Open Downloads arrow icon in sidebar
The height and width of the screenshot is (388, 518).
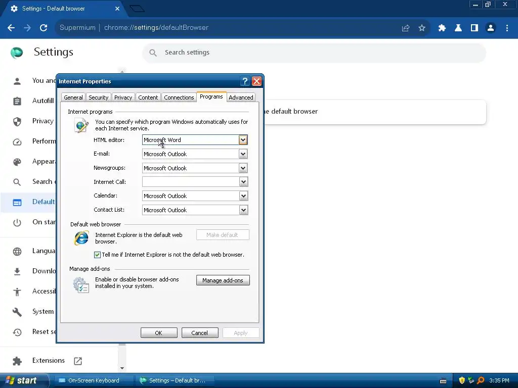[17, 271]
